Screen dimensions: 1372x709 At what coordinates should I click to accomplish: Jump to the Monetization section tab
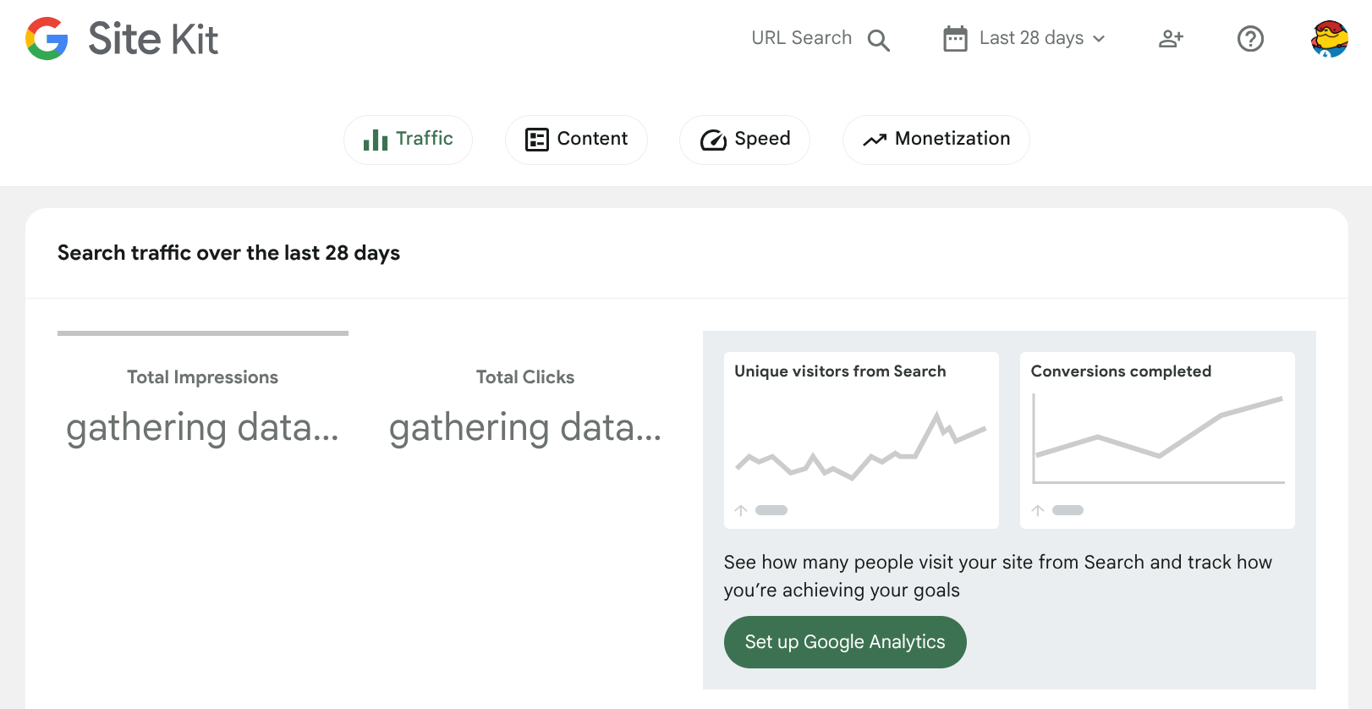936,140
